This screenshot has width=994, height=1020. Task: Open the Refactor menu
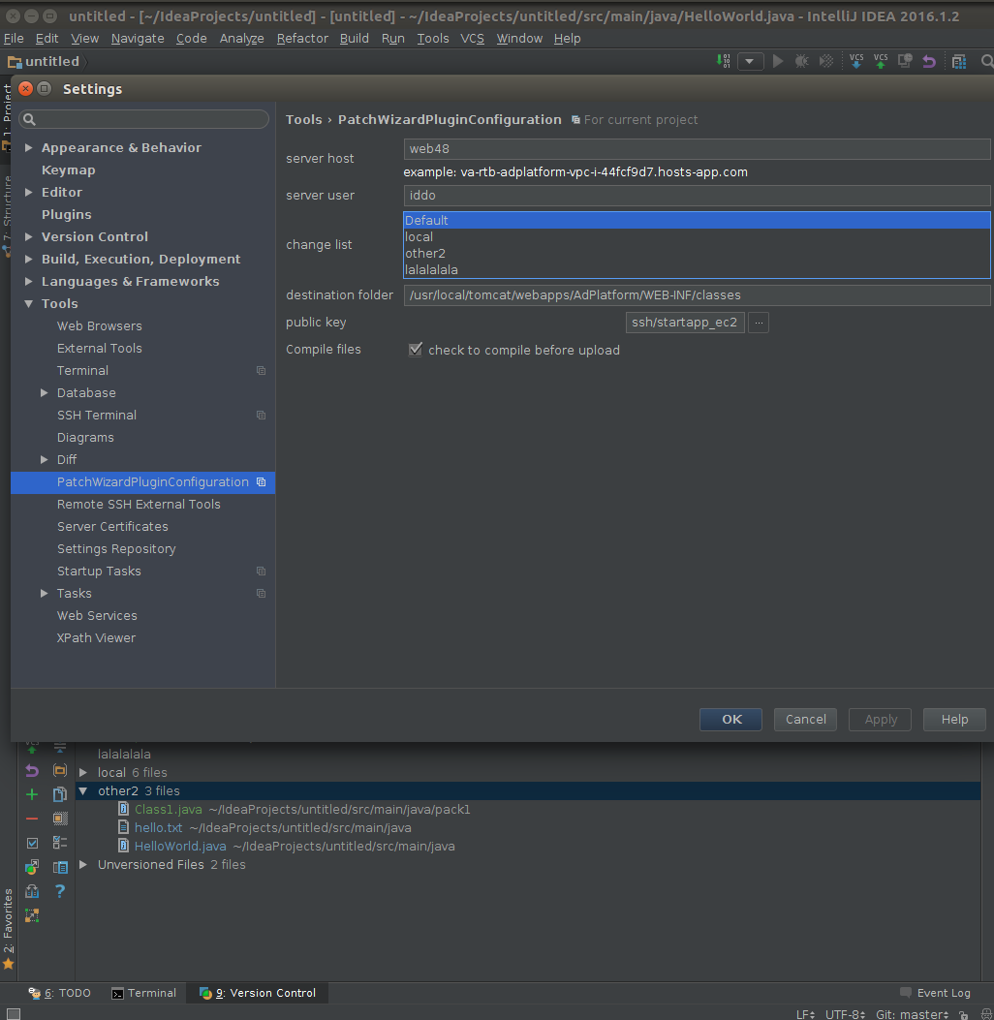pos(302,39)
